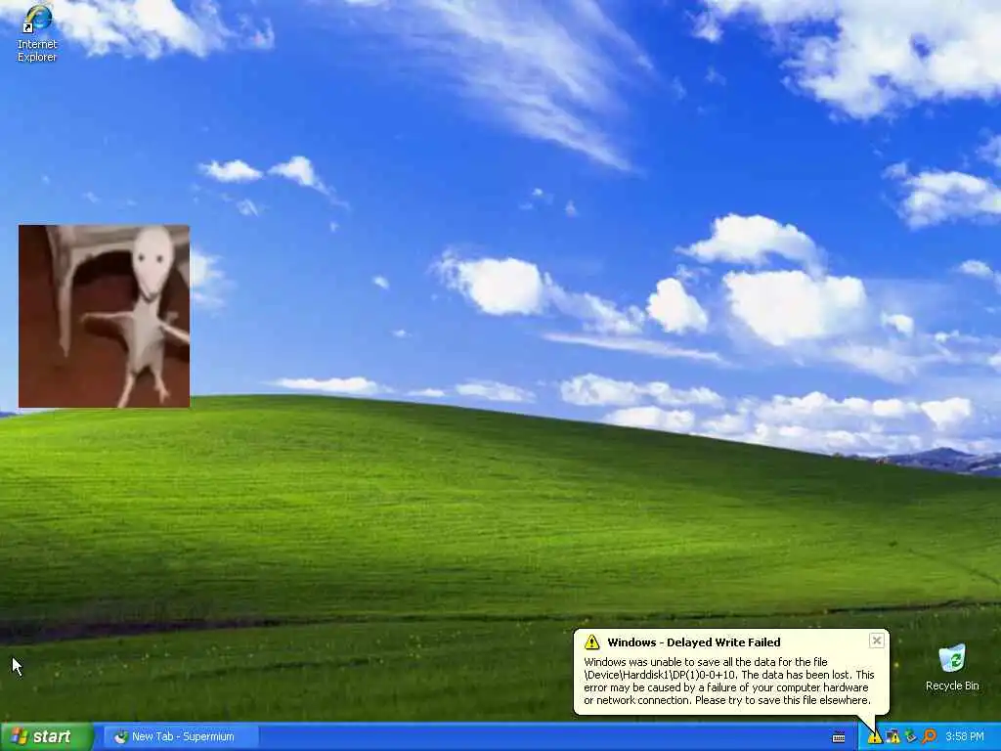Viewport: 1001px width, 751px height.
Task: Click the yellow warning tray icon
Action: [874, 737]
